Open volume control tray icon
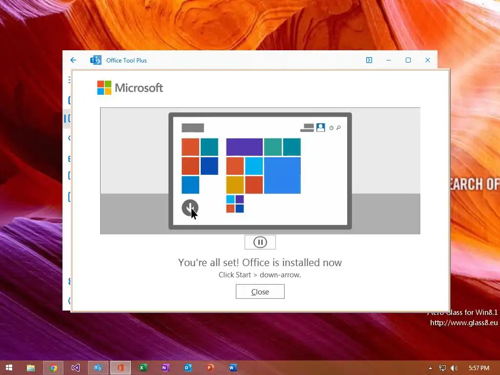The width and height of the screenshot is (500, 375). pyautogui.click(x=454, y=368)
